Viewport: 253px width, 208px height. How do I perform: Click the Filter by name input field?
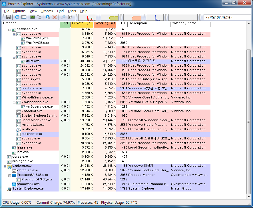(227, 17)
